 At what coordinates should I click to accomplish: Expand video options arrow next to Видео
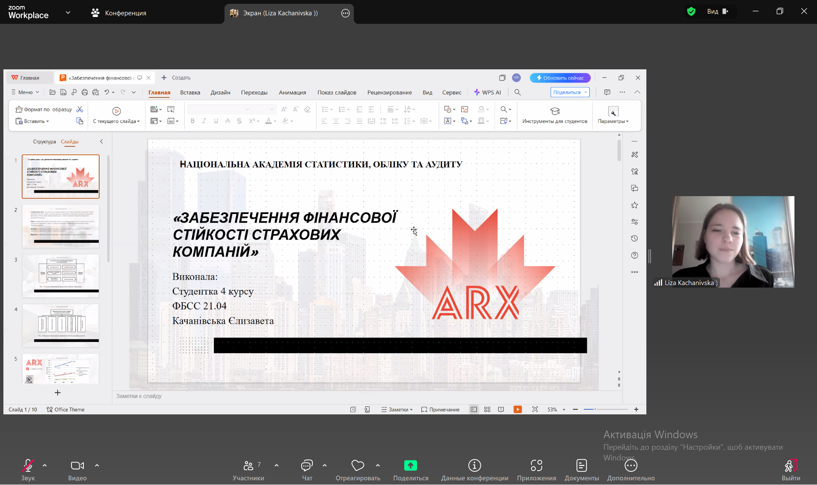tap(97, 465)
